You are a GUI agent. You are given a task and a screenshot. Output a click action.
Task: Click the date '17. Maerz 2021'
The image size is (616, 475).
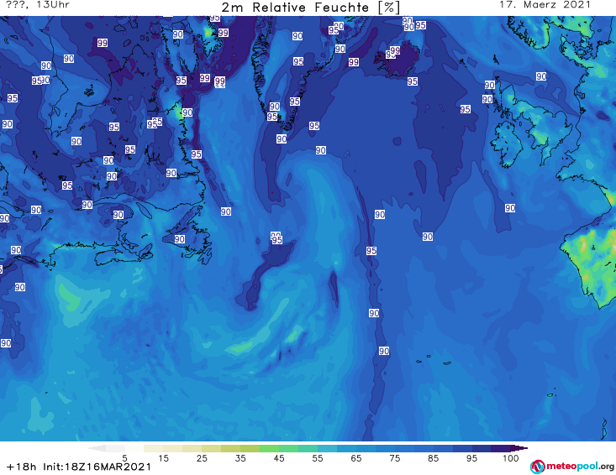click(x=545, y=5)
